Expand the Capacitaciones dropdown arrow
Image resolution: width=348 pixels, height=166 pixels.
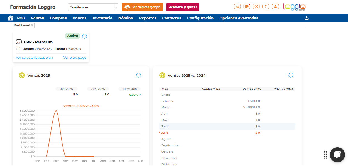tap(116, 7)
